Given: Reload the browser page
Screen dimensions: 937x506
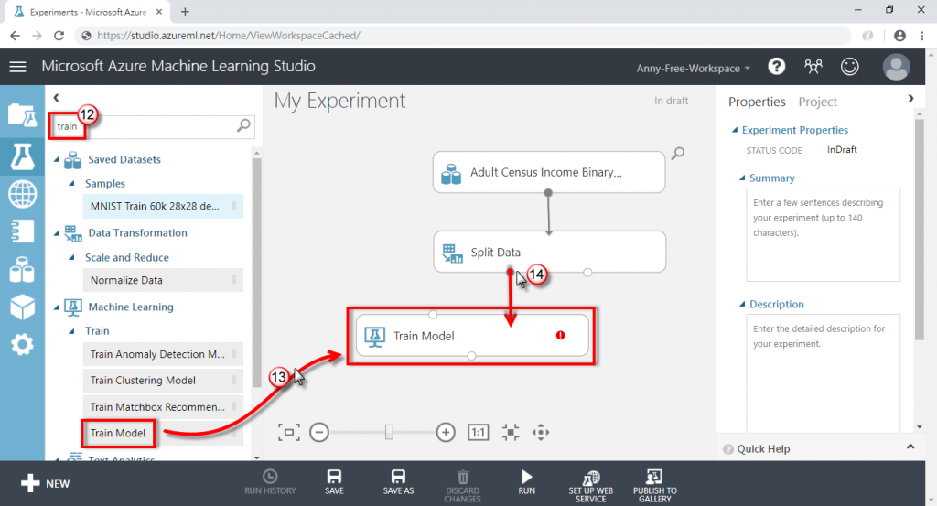Looking at the screenshot, I should 59,36.
